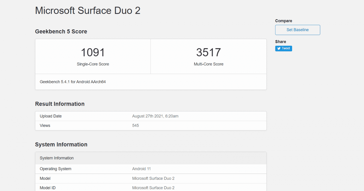Click the Single-Core Score label
Viewport: 364px width, 191px height.
pyautogui.click(x=93, y=64)
